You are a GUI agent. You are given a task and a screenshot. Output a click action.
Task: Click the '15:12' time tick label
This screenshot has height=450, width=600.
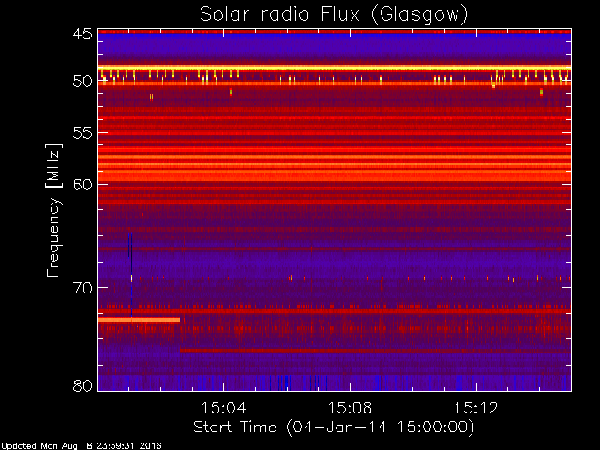pyautogui.click(x=476, y=408)
